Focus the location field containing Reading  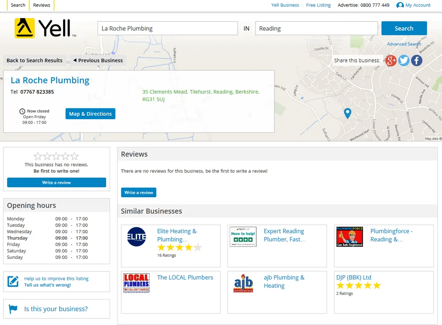316,28
